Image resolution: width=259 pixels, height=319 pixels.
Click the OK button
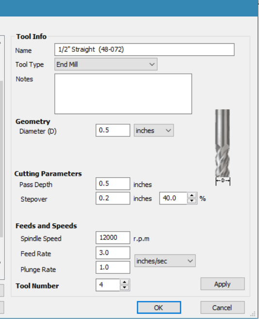(159, 307)
